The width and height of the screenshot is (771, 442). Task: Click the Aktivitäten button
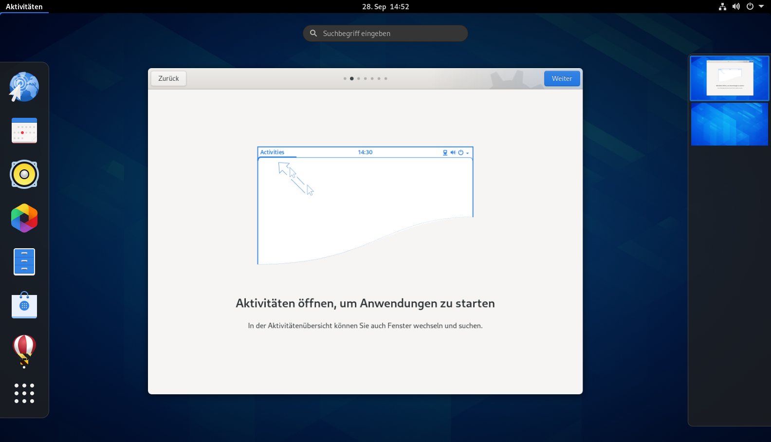24,6
